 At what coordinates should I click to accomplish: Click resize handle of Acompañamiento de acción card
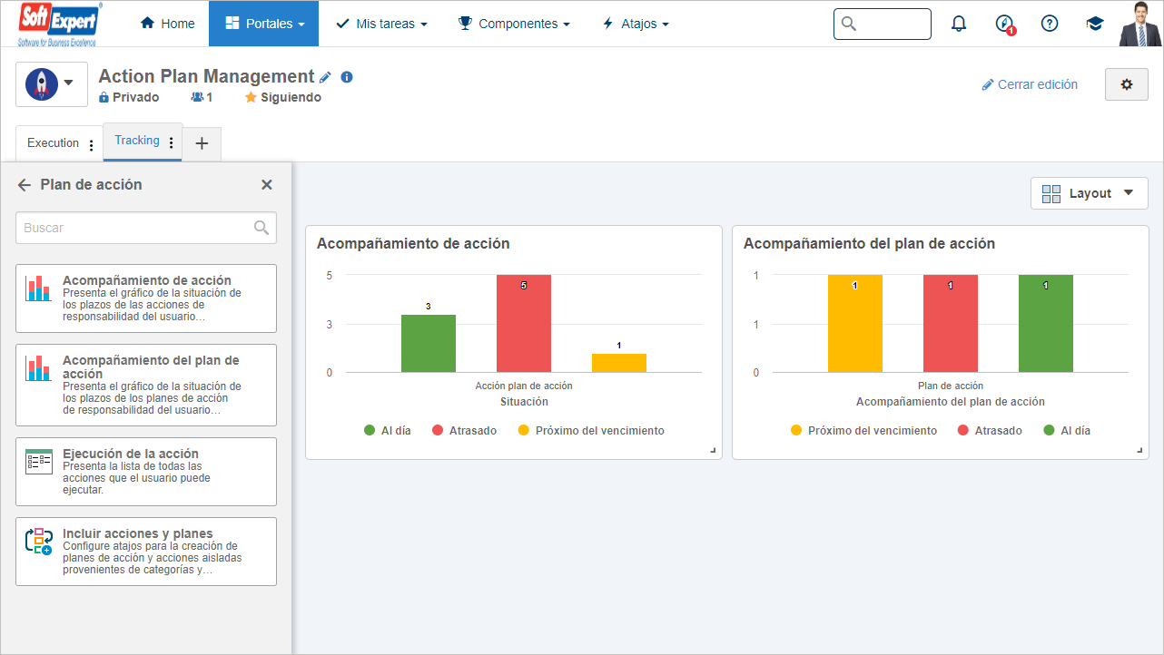tap(713, 451)
